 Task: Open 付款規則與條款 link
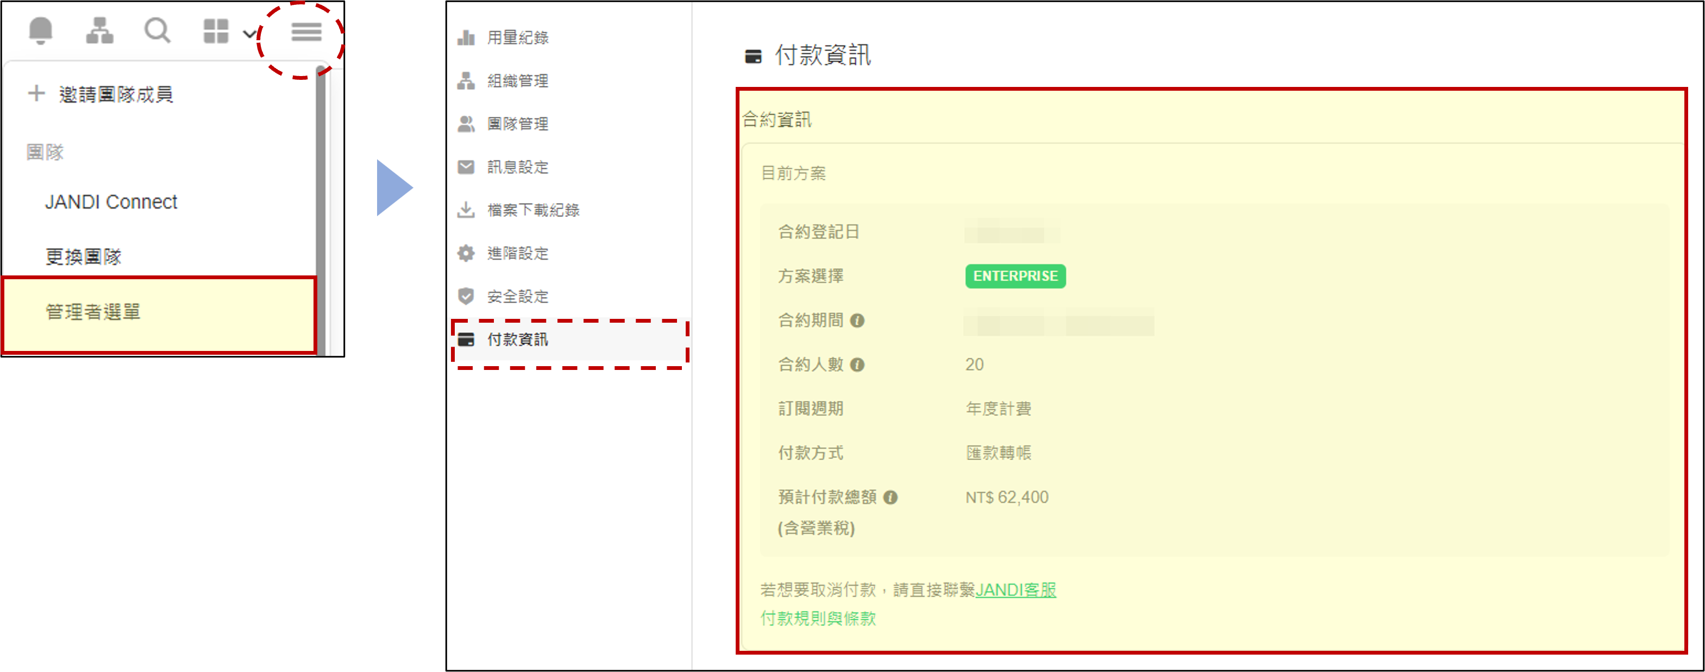click(818, 618)
